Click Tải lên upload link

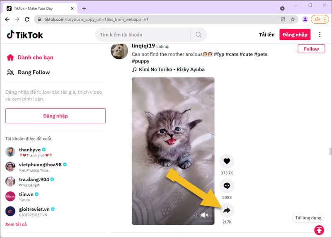coord(267,35)
